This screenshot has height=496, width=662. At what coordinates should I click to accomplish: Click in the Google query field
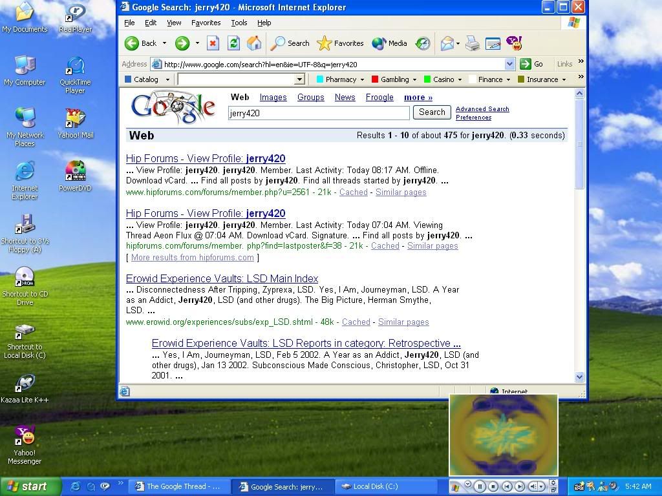[319, 113]
